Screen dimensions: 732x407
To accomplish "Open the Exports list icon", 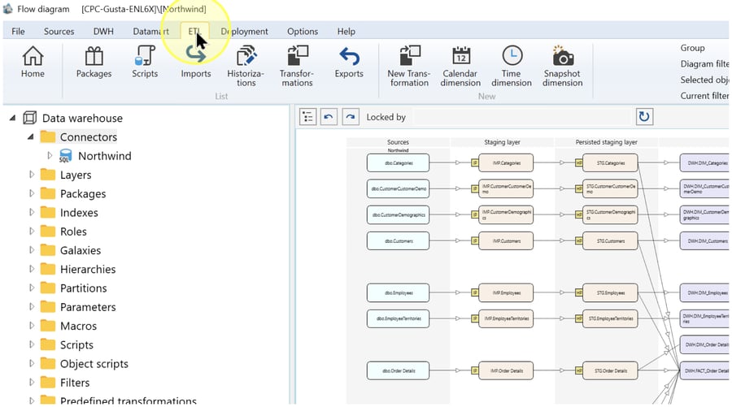I will click(x=349, y=62).
